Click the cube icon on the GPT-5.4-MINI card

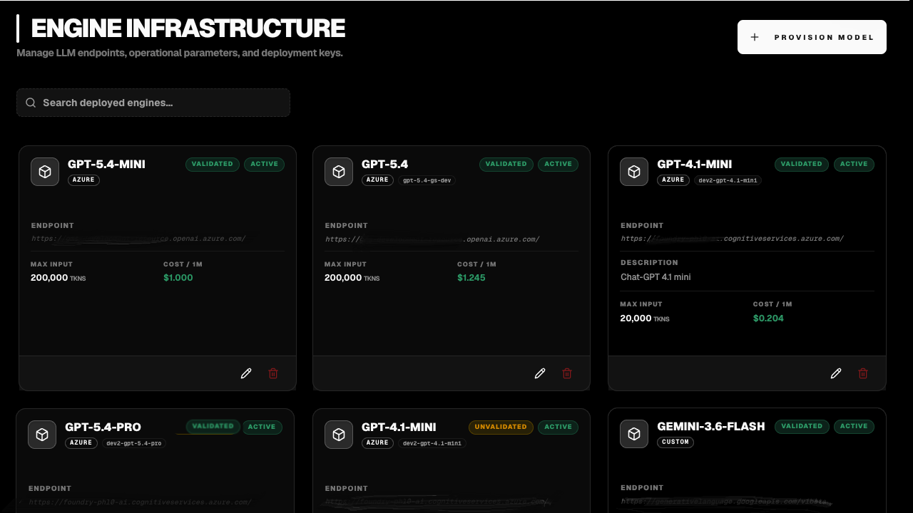[45, 172]
